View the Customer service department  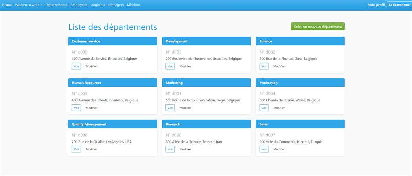(76, 66)
